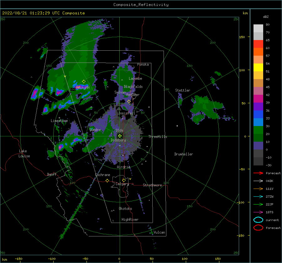The height and width of the screenshot is (263, 282).
Task: Click the cyan current ellipse symbol
Action: [x=258, y=220]
